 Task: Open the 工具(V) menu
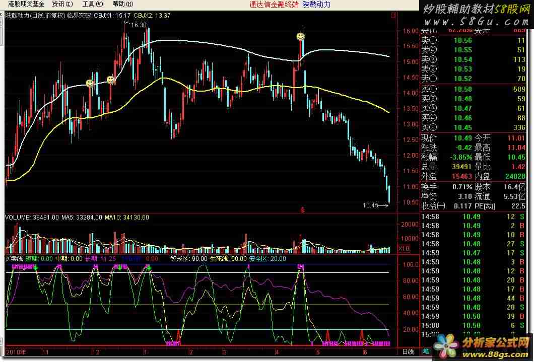[x=93, y=5]
